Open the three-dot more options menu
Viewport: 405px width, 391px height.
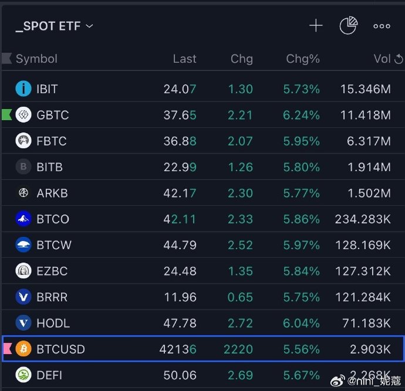pos(382,26)
